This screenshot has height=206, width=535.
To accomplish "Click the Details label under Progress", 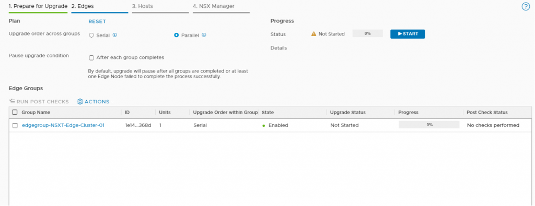I will [x=279, y=48].
